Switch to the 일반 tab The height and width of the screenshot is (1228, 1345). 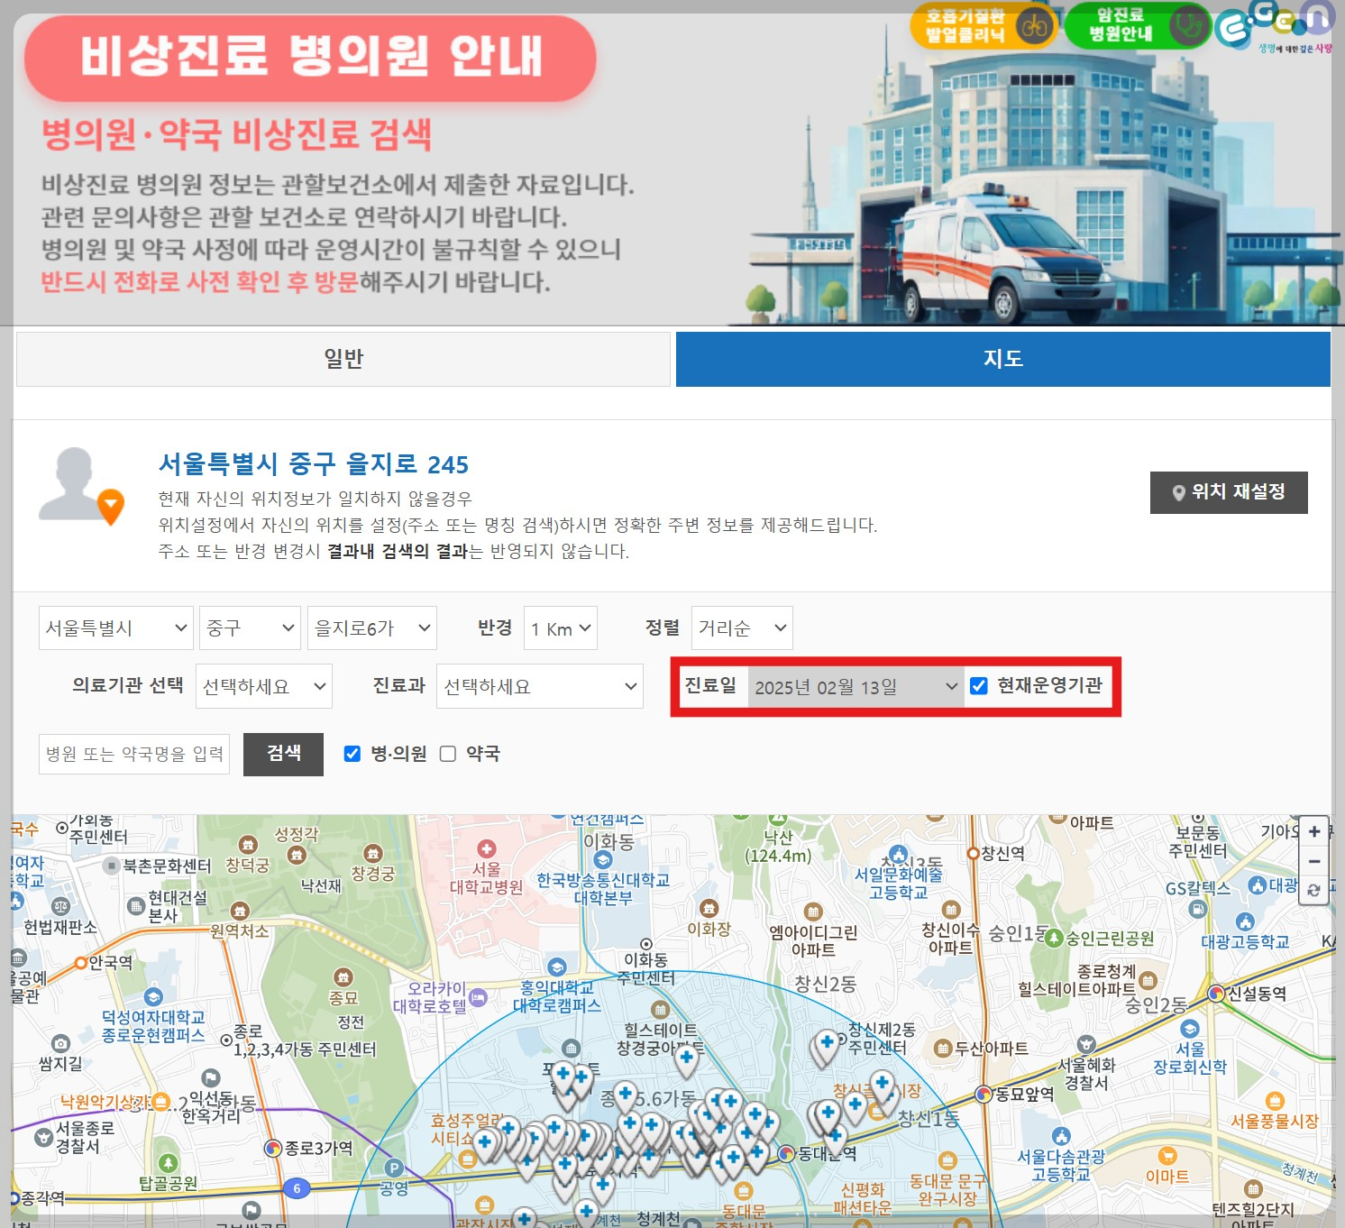click(x=343, y=358)
